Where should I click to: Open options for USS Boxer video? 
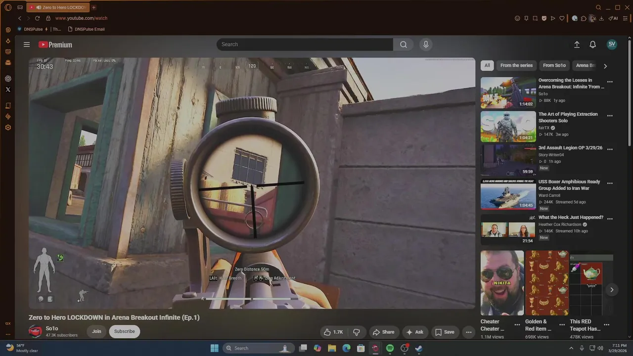pos(610,183)
